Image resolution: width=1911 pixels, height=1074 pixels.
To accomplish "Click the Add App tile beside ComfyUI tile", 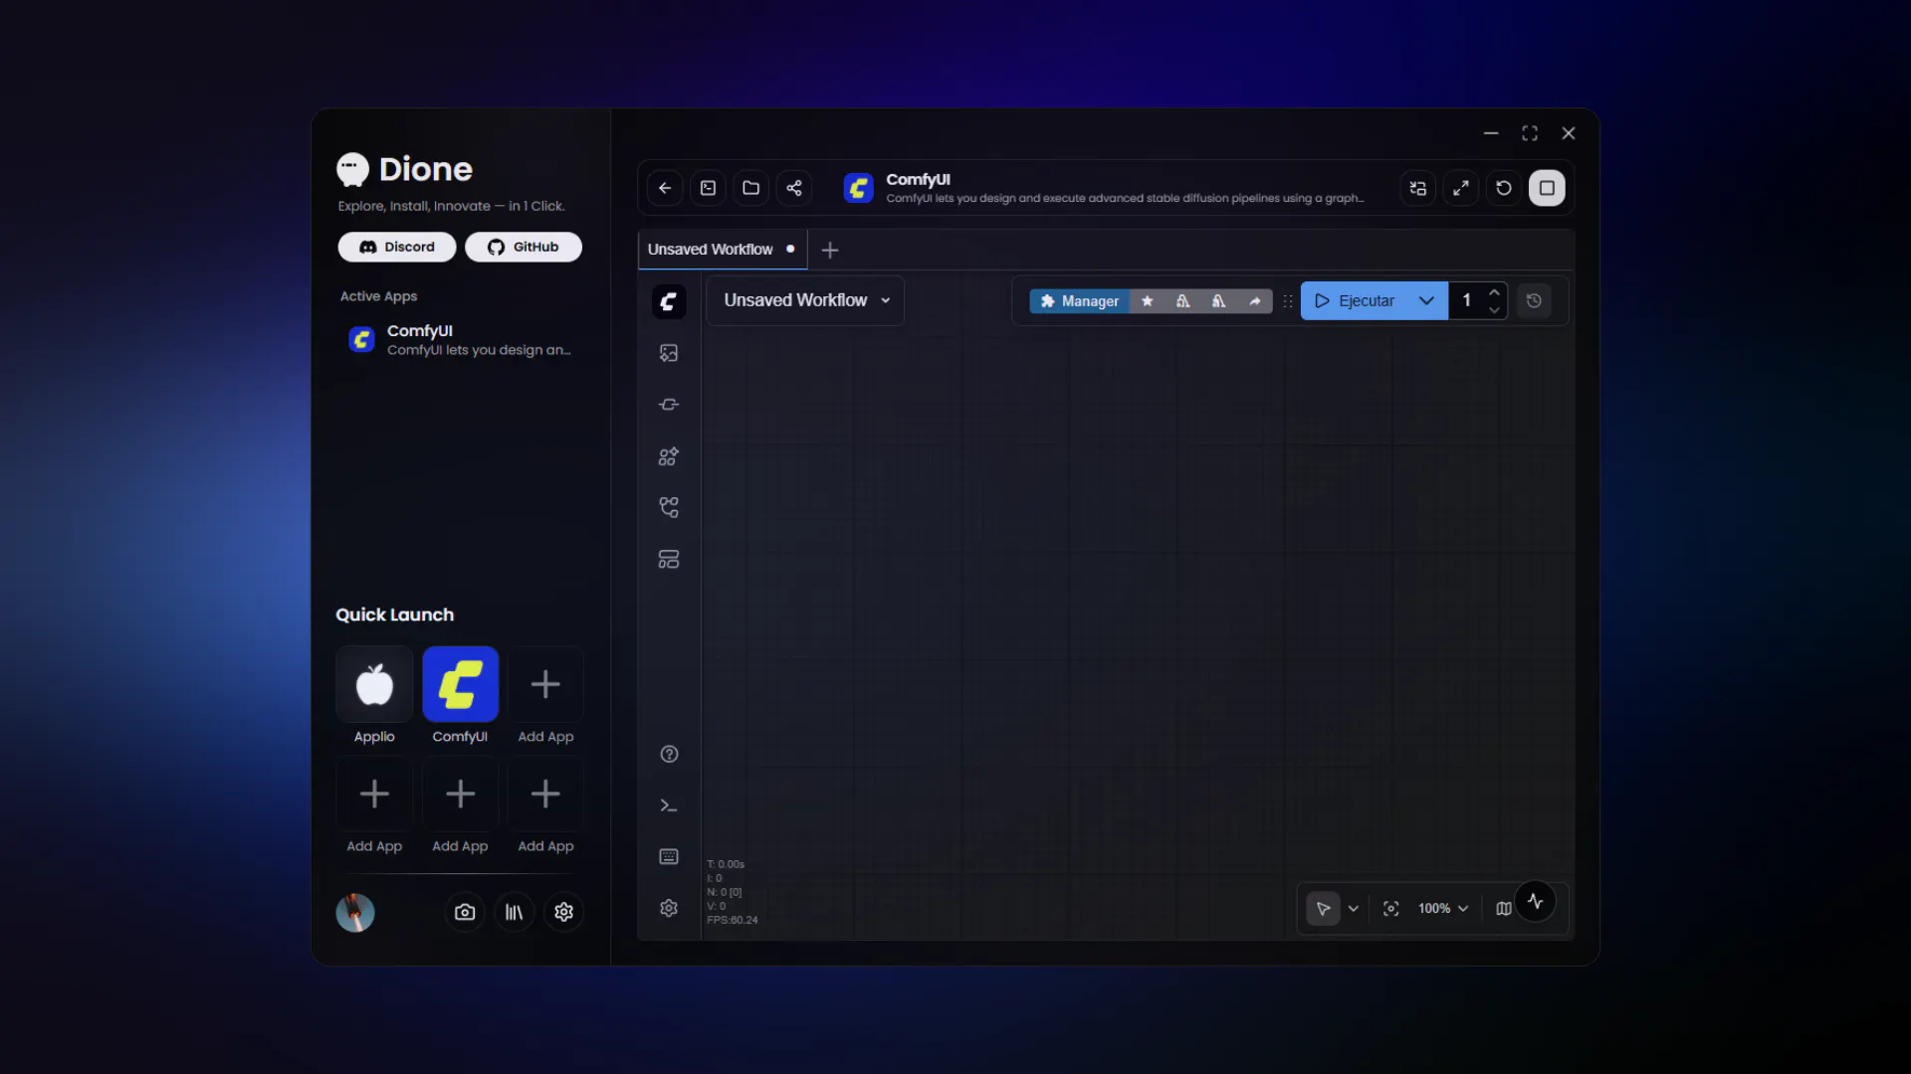I will [x=545, y=684].
